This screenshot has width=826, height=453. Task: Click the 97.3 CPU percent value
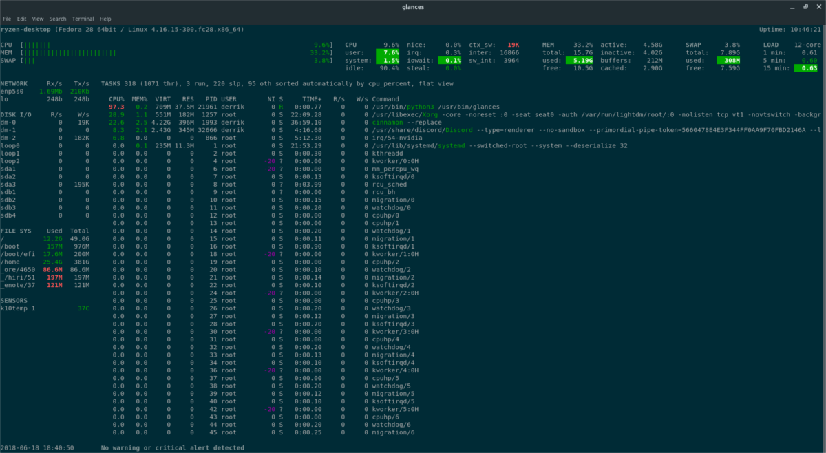pyautogui.click(x=116, y=107)
